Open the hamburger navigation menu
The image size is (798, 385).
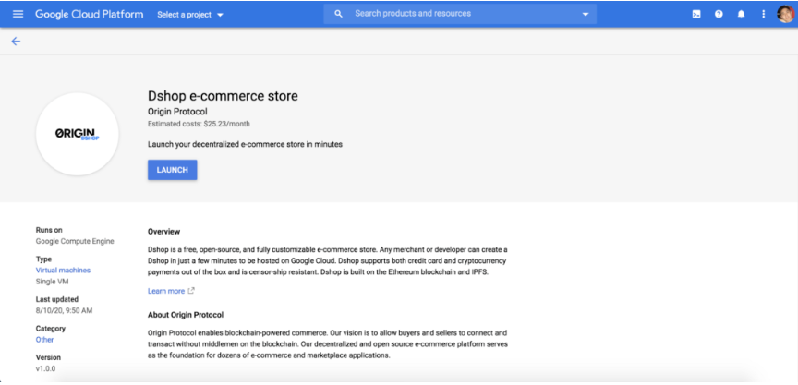(18, 14)
